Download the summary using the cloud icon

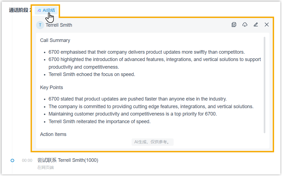tap(245, 25)
